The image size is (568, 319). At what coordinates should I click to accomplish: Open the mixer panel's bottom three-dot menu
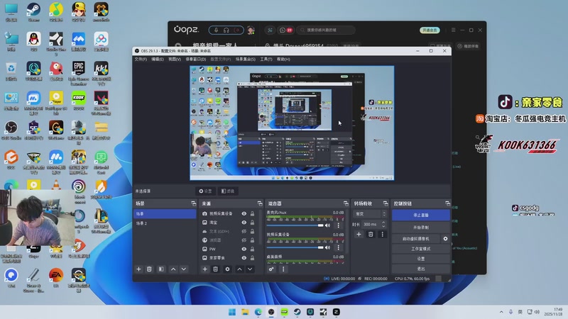click(283, 269)
